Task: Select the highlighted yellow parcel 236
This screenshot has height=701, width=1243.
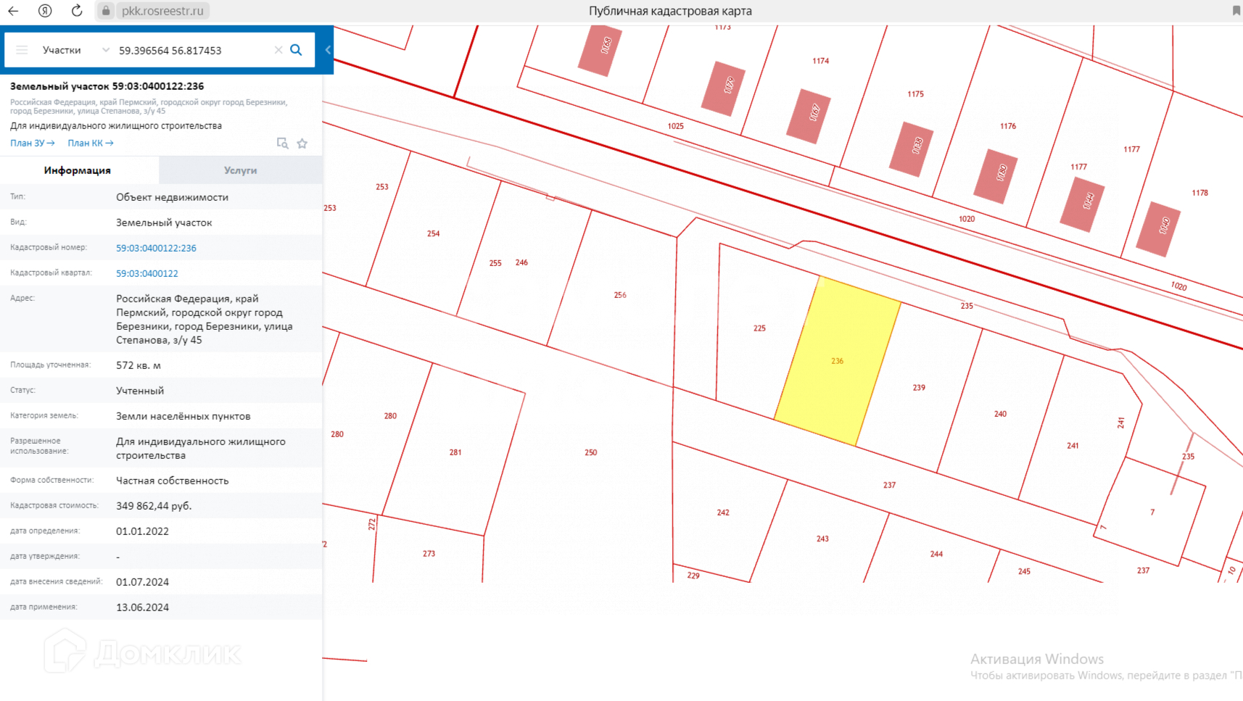Action: [838, 361]
